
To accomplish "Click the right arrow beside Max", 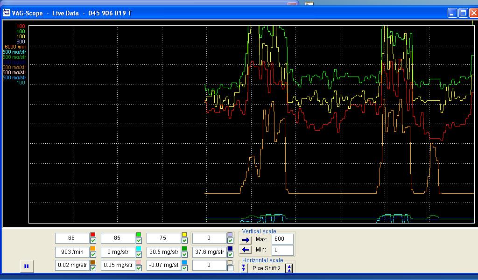I will 246,240.
